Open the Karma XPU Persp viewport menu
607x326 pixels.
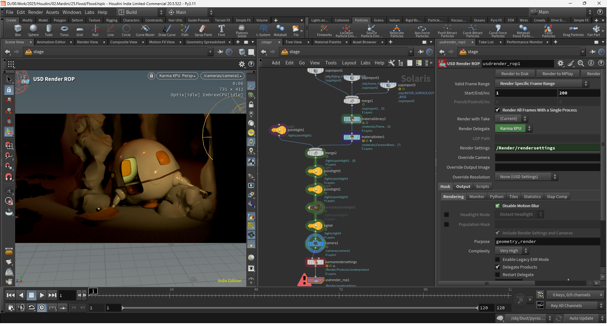pos(177,76)
